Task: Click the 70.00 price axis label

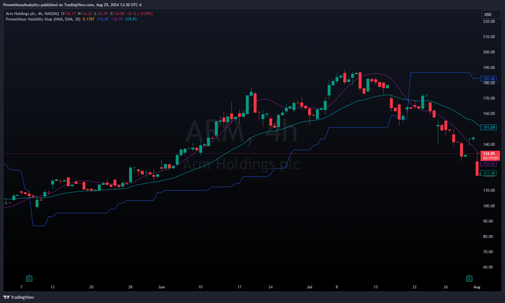Action: pos(488,252)
